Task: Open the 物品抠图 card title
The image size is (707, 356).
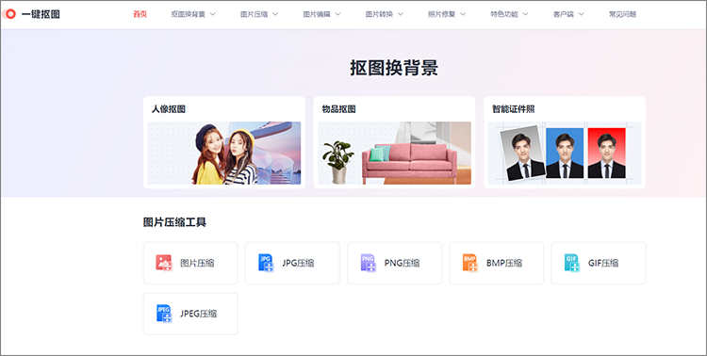Action: coord(338,109)
